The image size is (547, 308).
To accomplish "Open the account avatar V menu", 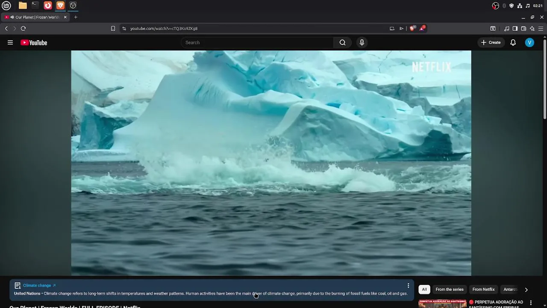I will coord(529,42).
